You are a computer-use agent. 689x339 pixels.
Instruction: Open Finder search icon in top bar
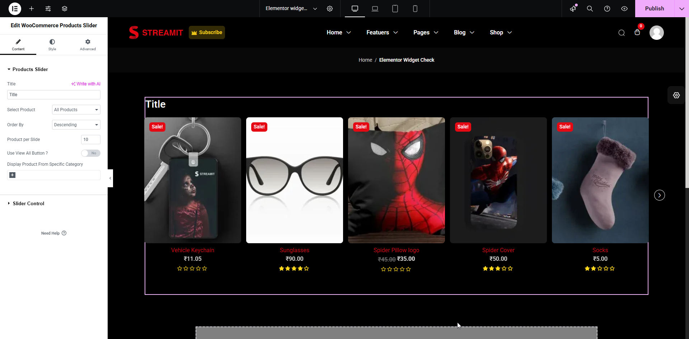point(590,9)
